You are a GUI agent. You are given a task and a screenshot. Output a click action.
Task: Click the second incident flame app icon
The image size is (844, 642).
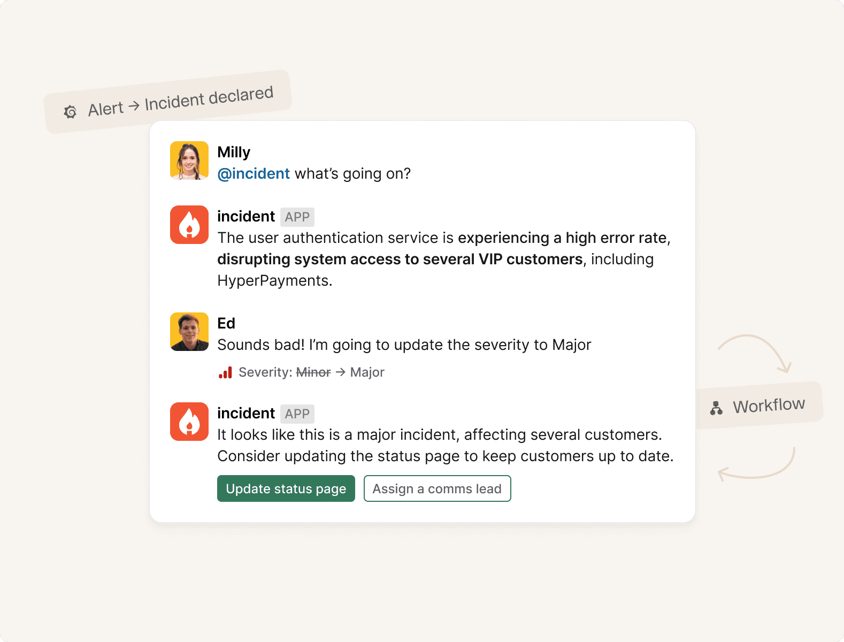pos(189,421)
